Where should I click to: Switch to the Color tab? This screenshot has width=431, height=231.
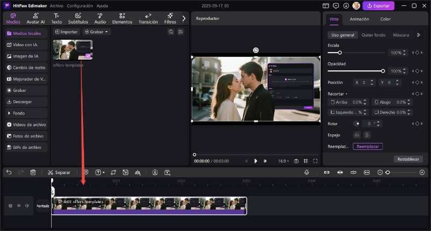point(385,19)
